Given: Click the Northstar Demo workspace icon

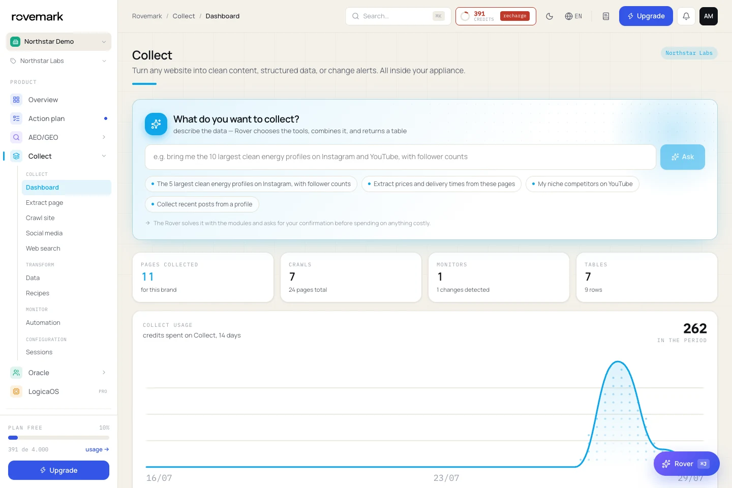Looking at the screenshot, I should coord(15,42).
